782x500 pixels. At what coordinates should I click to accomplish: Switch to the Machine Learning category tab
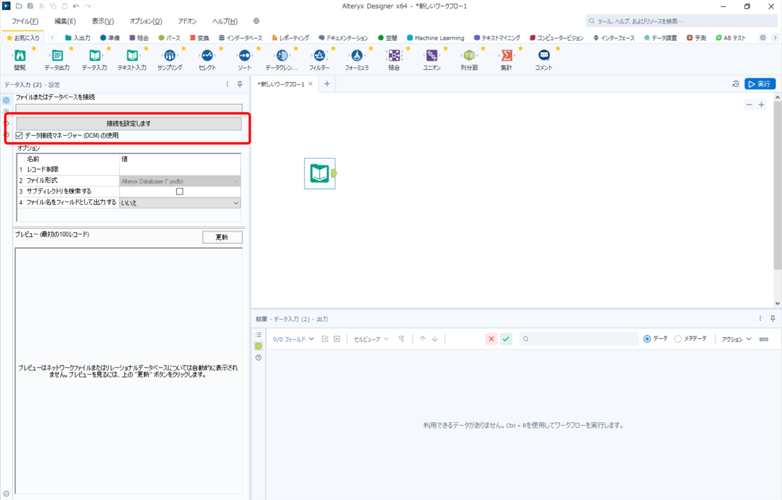(435, 38)
